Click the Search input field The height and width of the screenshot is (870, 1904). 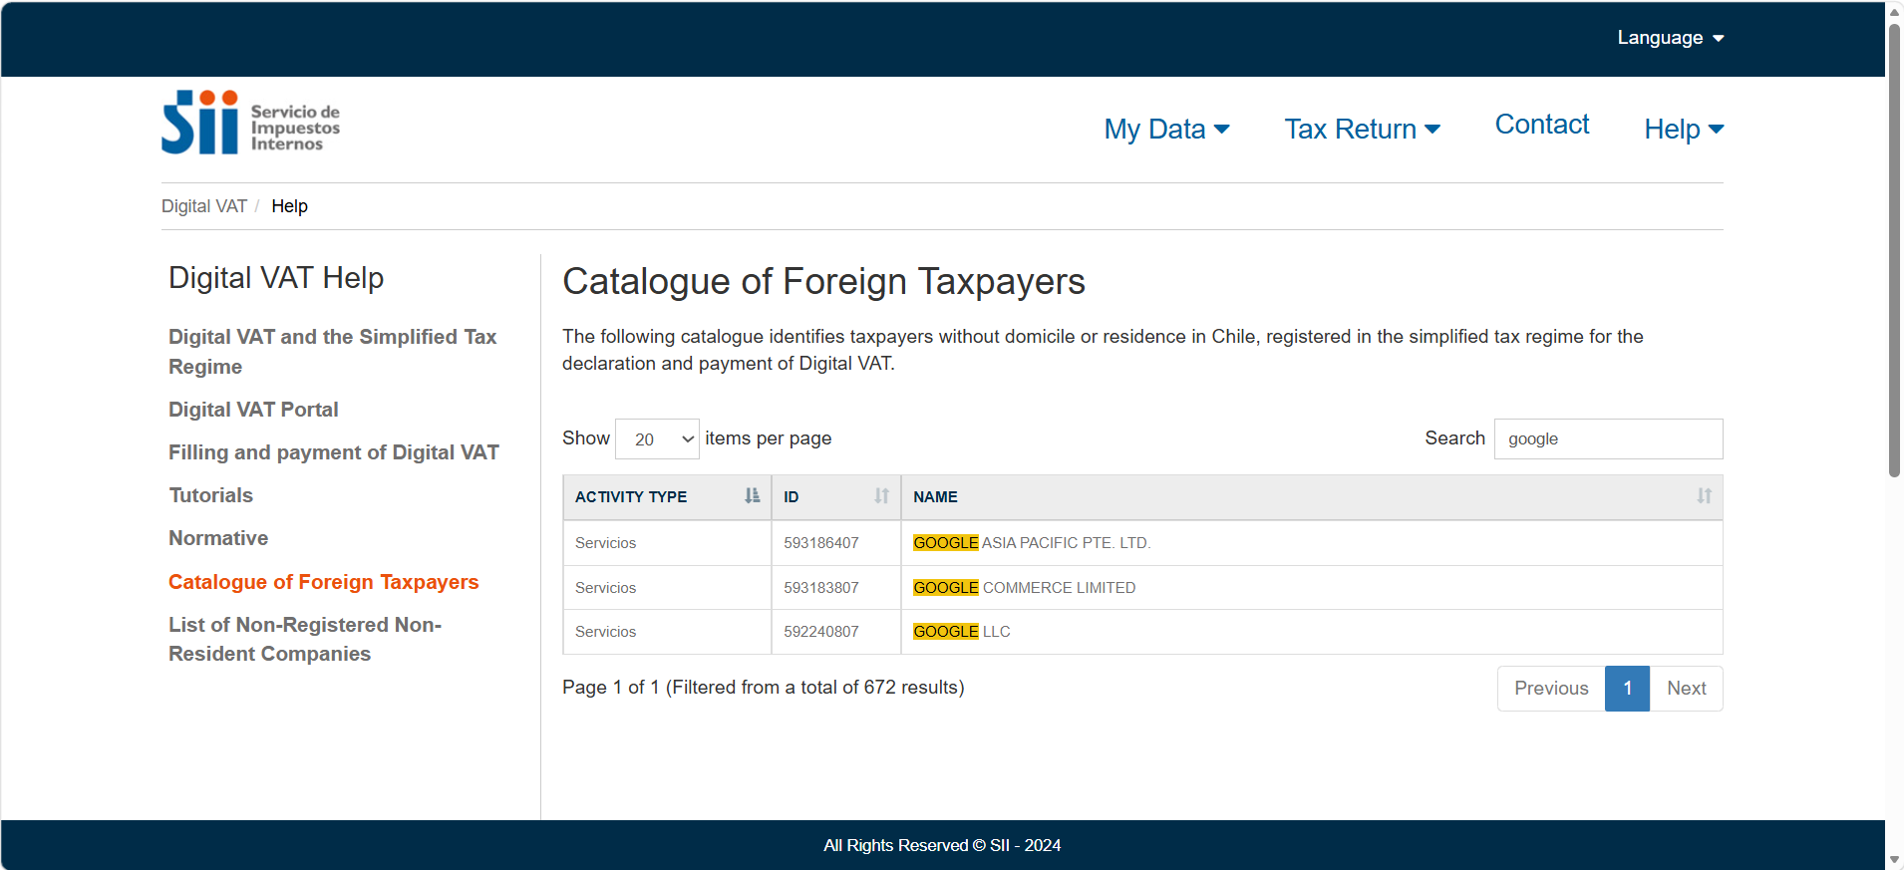pyautogui.click(x=1608, y=439)
